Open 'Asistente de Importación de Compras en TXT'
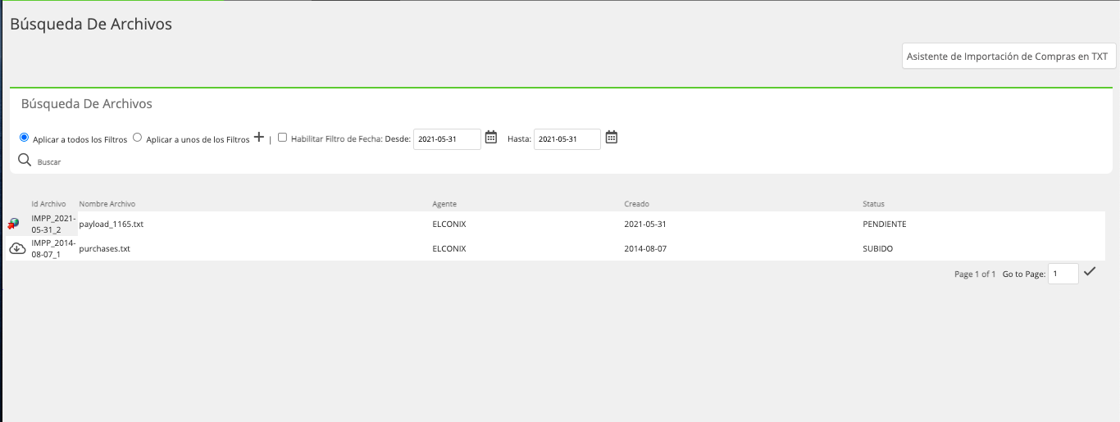This screenshot has width=1120, height=422. point(1008,57)
